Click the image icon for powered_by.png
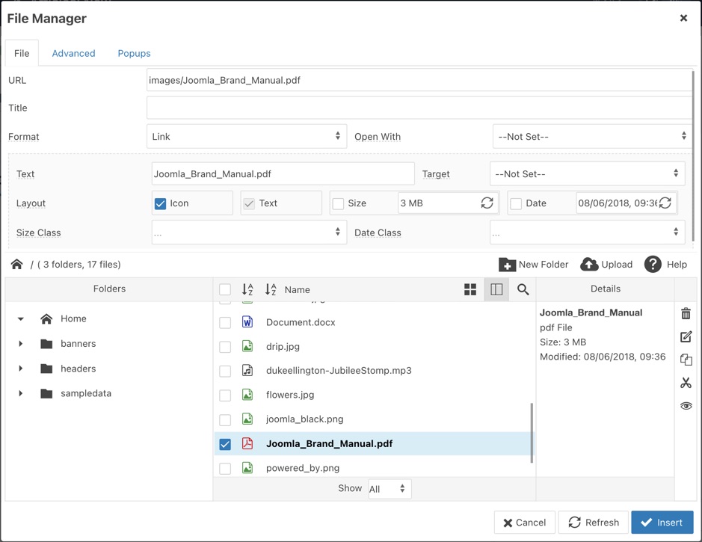The image size is (702, 542). coord(247,468)
